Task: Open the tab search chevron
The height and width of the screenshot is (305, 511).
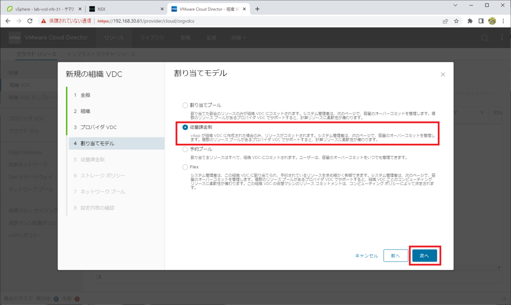Action: 456,6
